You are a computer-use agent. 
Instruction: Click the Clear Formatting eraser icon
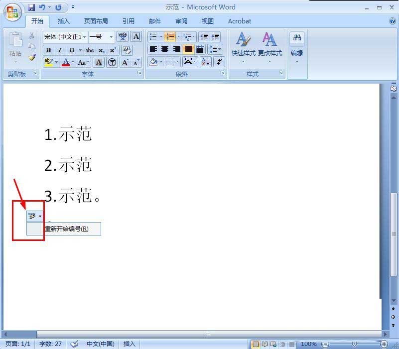127,50
